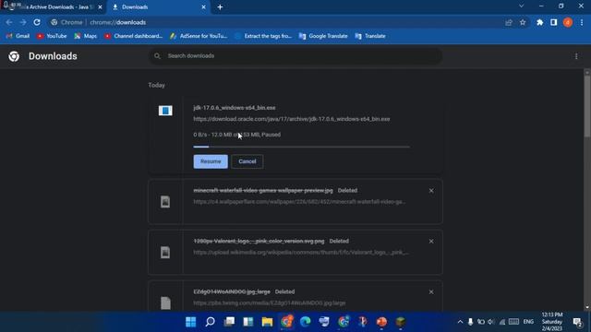Click the Chrome logo beside Downloads title
The height and width of the screenshot is (332, 591).
pyautogui.click(x=14, y=56)
